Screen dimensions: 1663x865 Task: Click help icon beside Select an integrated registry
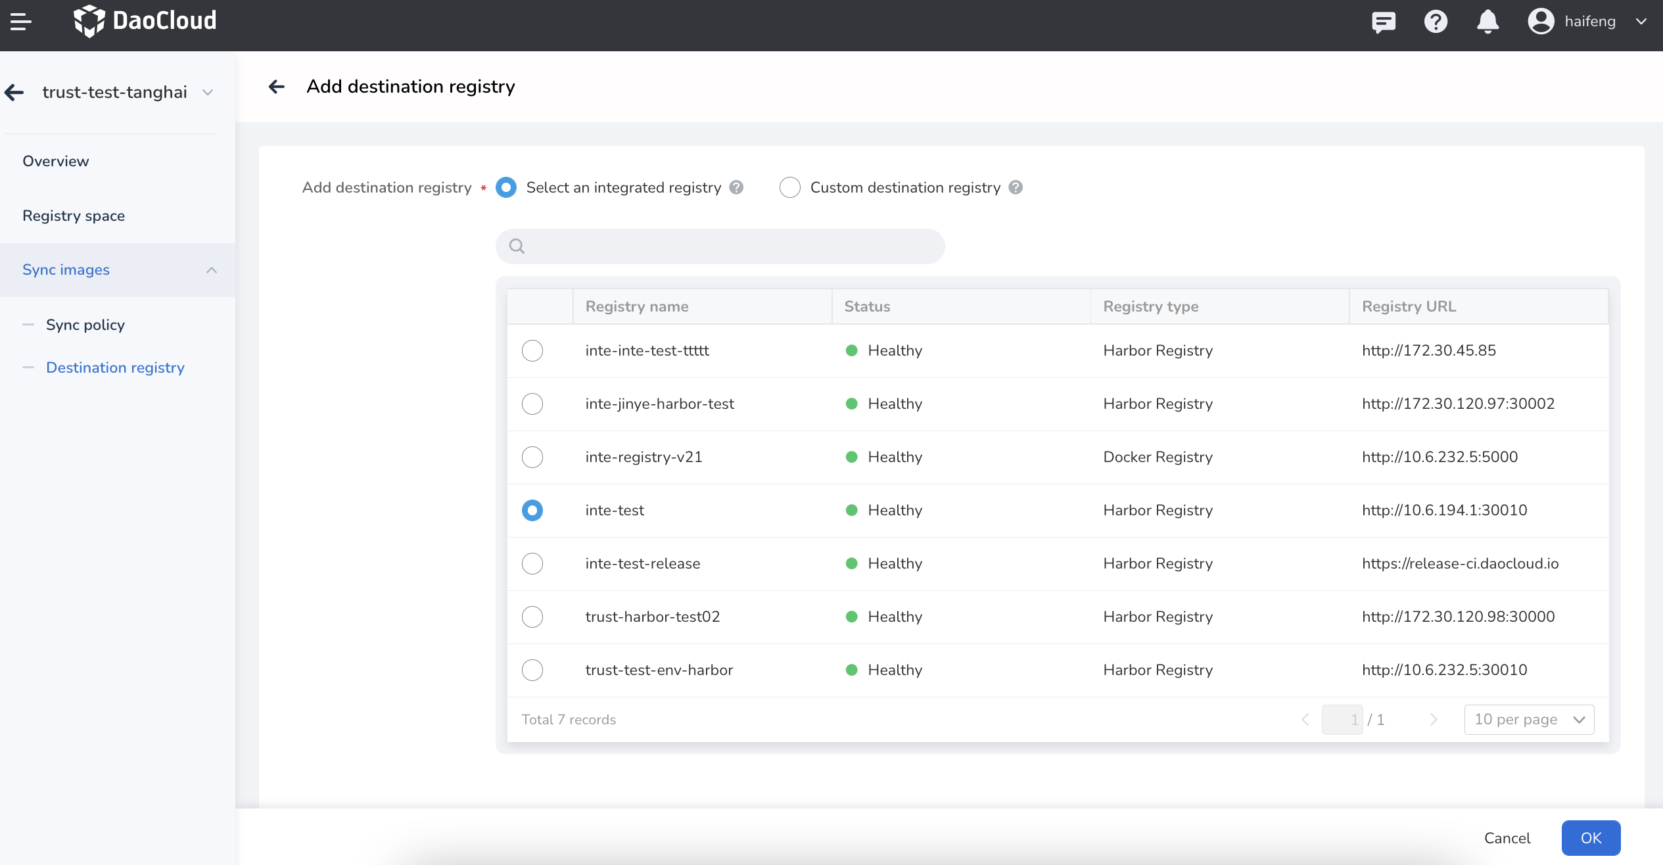736,187
